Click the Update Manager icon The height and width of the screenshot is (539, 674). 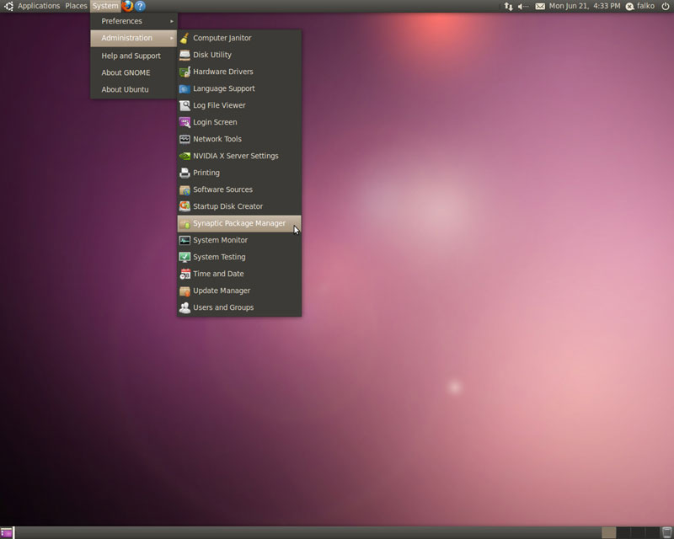185,291
